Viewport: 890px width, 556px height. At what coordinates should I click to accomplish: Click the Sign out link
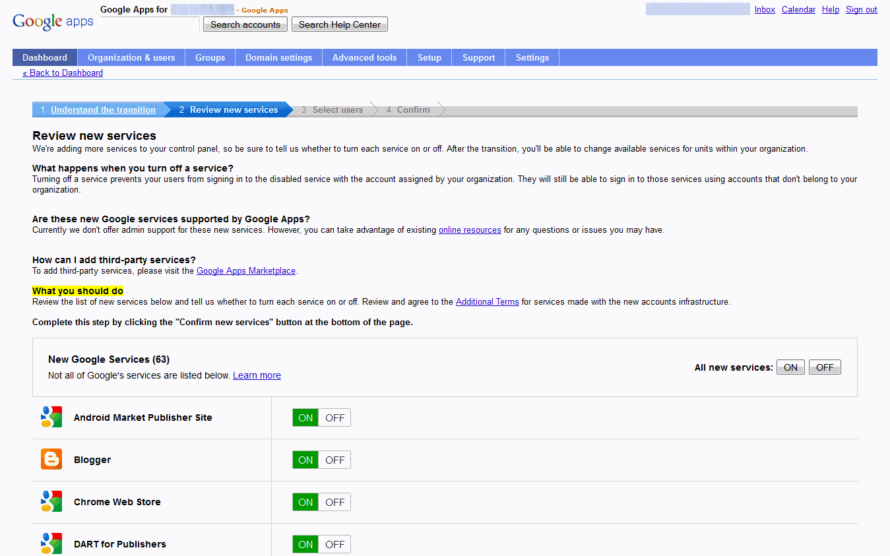pyautogui.click(x=862, y=9)
